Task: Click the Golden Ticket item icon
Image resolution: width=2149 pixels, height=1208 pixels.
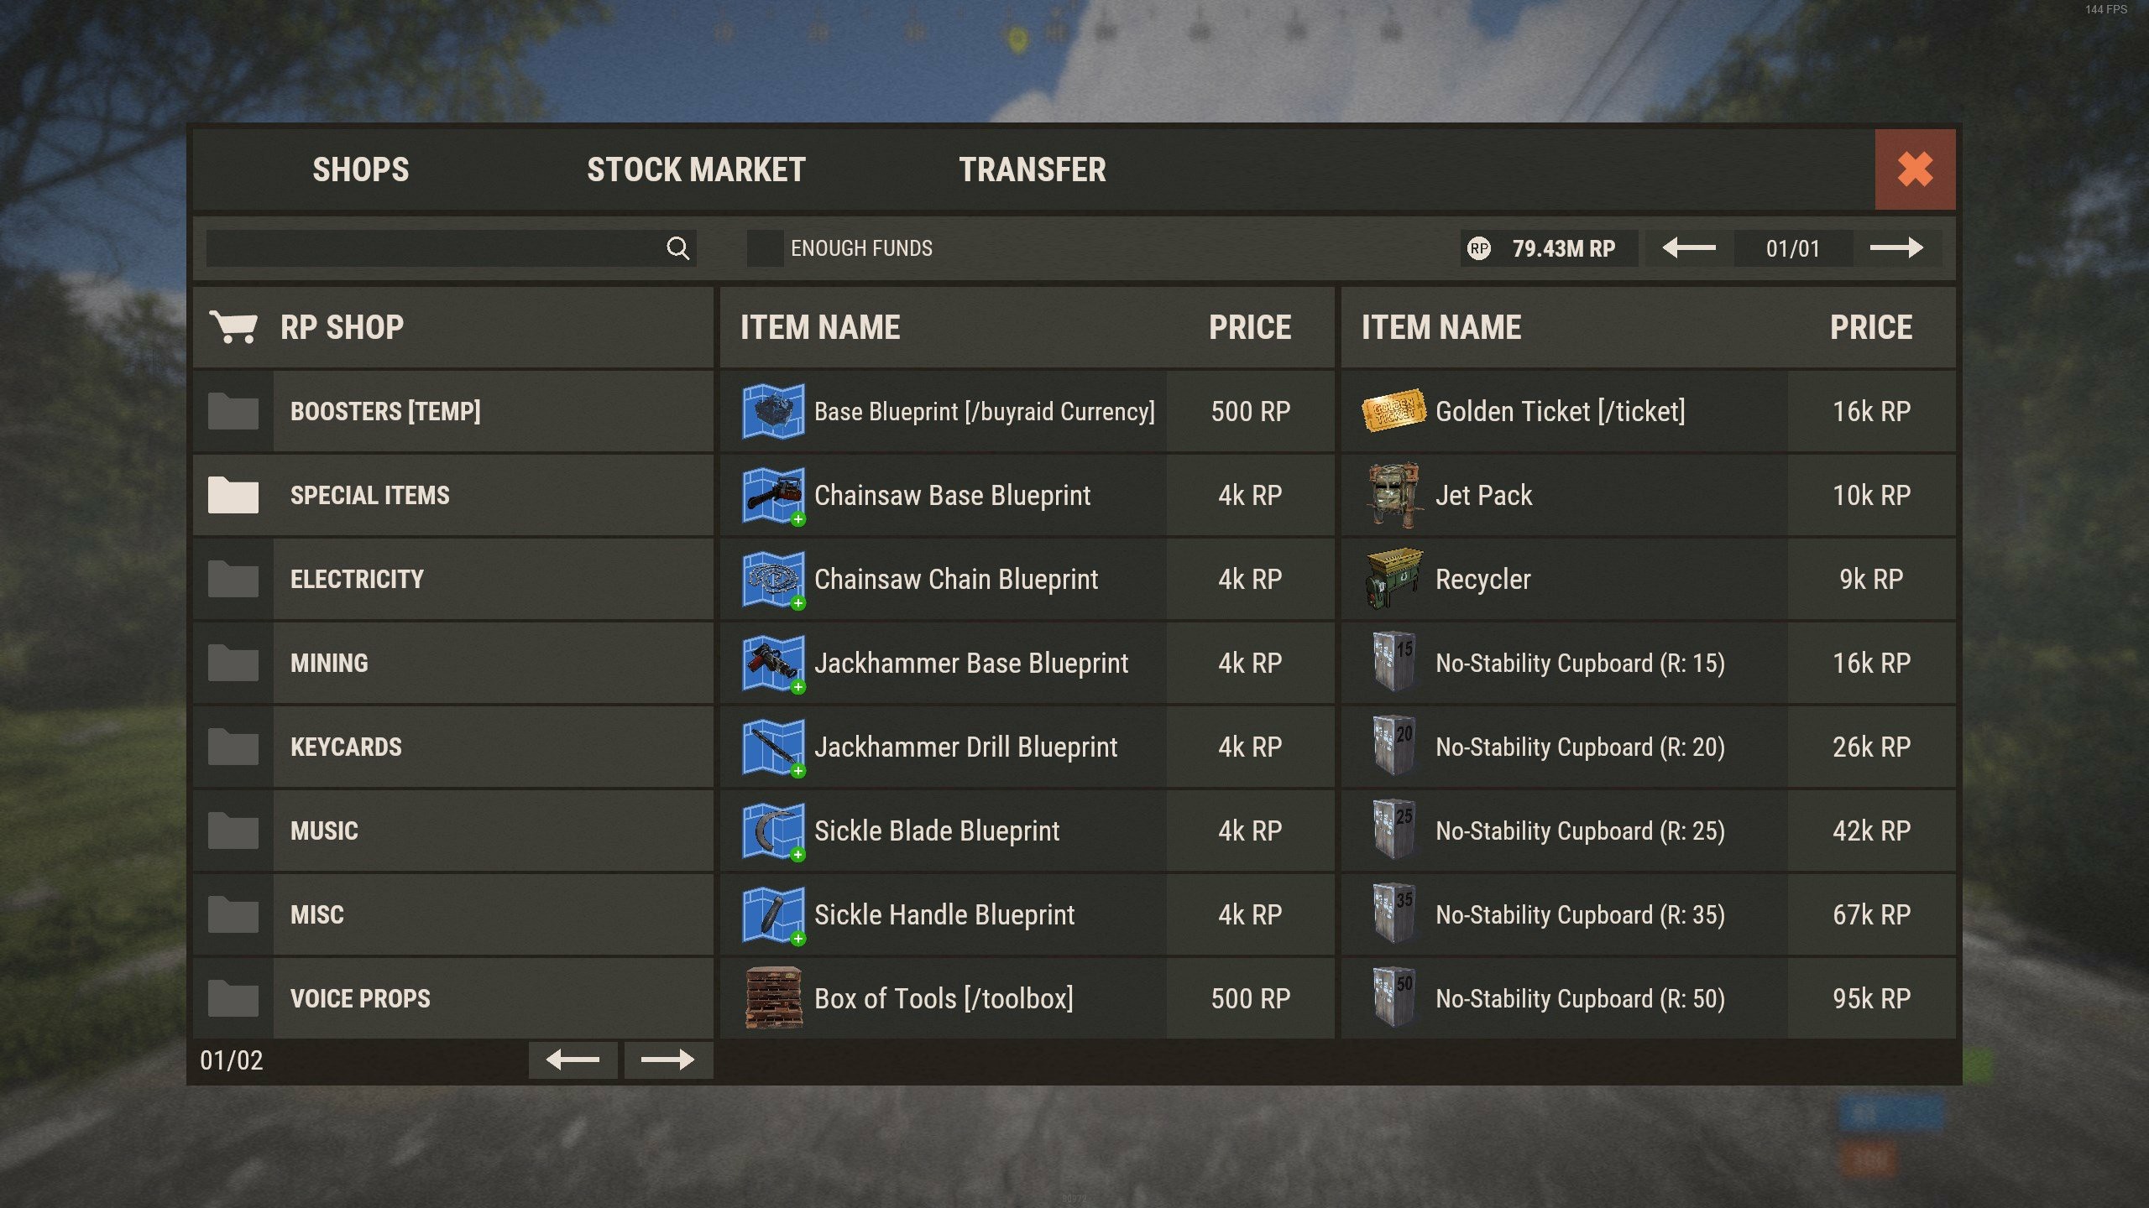Action: click(1393, 411)
